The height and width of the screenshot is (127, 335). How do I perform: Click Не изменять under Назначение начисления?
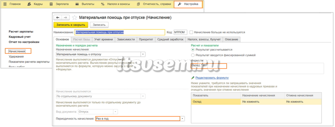click(x=262, y=102)
